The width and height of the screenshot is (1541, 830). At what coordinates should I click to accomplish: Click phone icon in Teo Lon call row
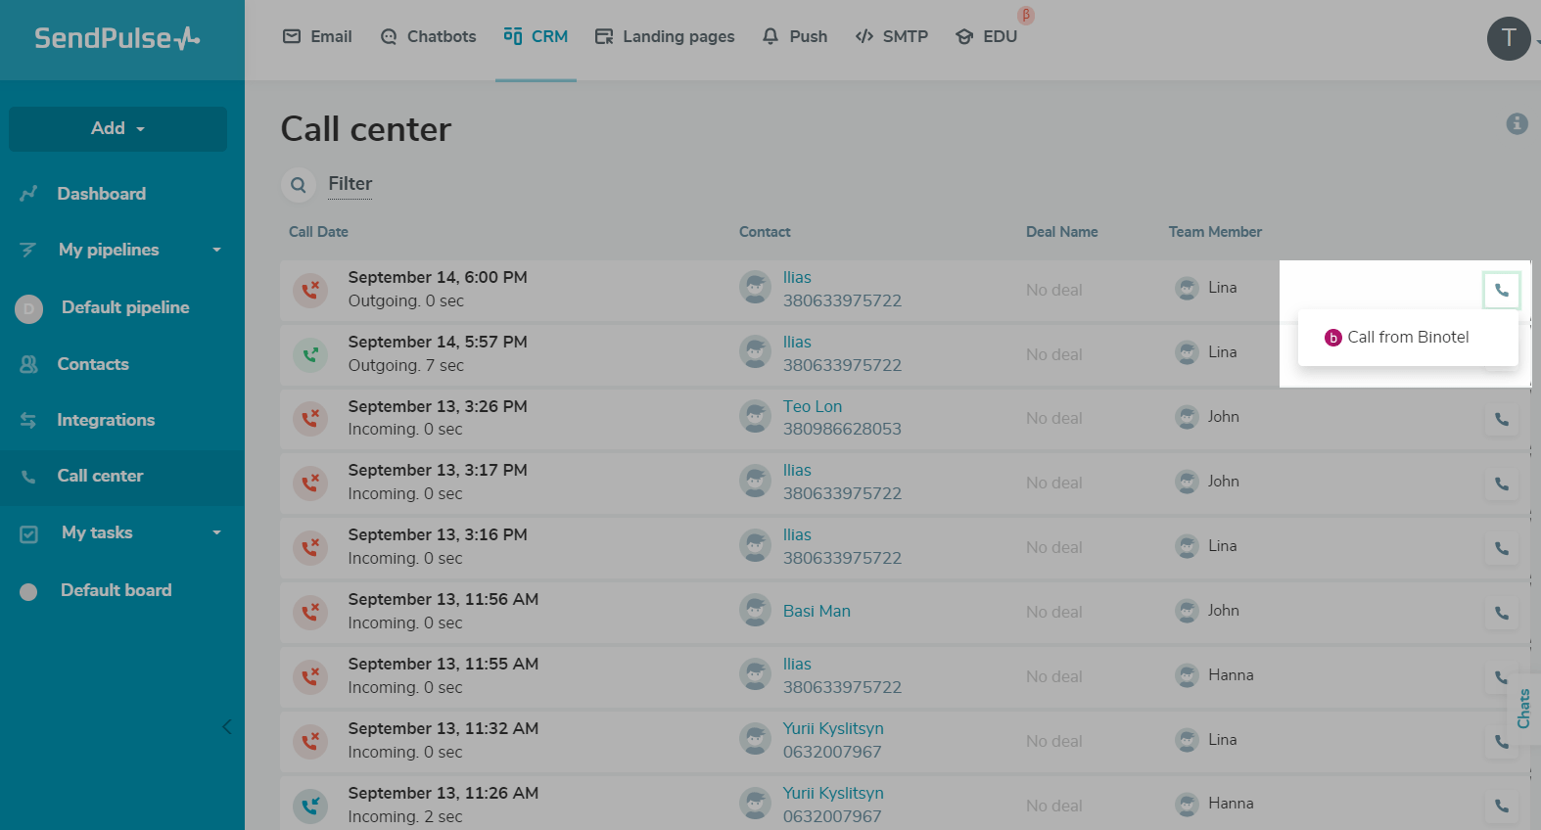point(1501,419)
